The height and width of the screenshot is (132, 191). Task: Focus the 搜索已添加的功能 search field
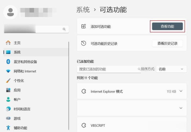[x=109, y=69]
